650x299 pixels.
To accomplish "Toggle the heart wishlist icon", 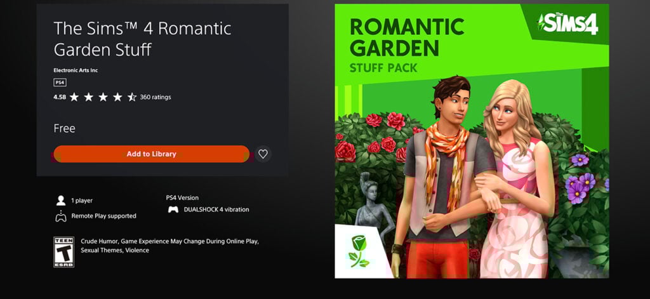I will (263, 154).
